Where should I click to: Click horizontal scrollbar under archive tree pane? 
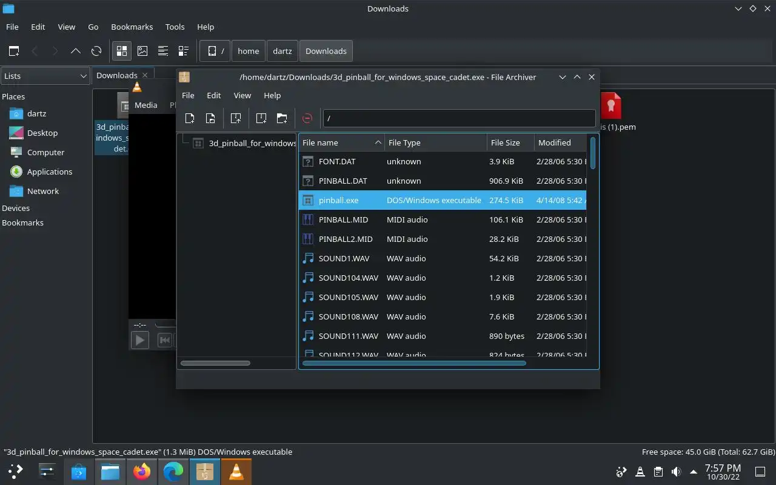[215, 363]
